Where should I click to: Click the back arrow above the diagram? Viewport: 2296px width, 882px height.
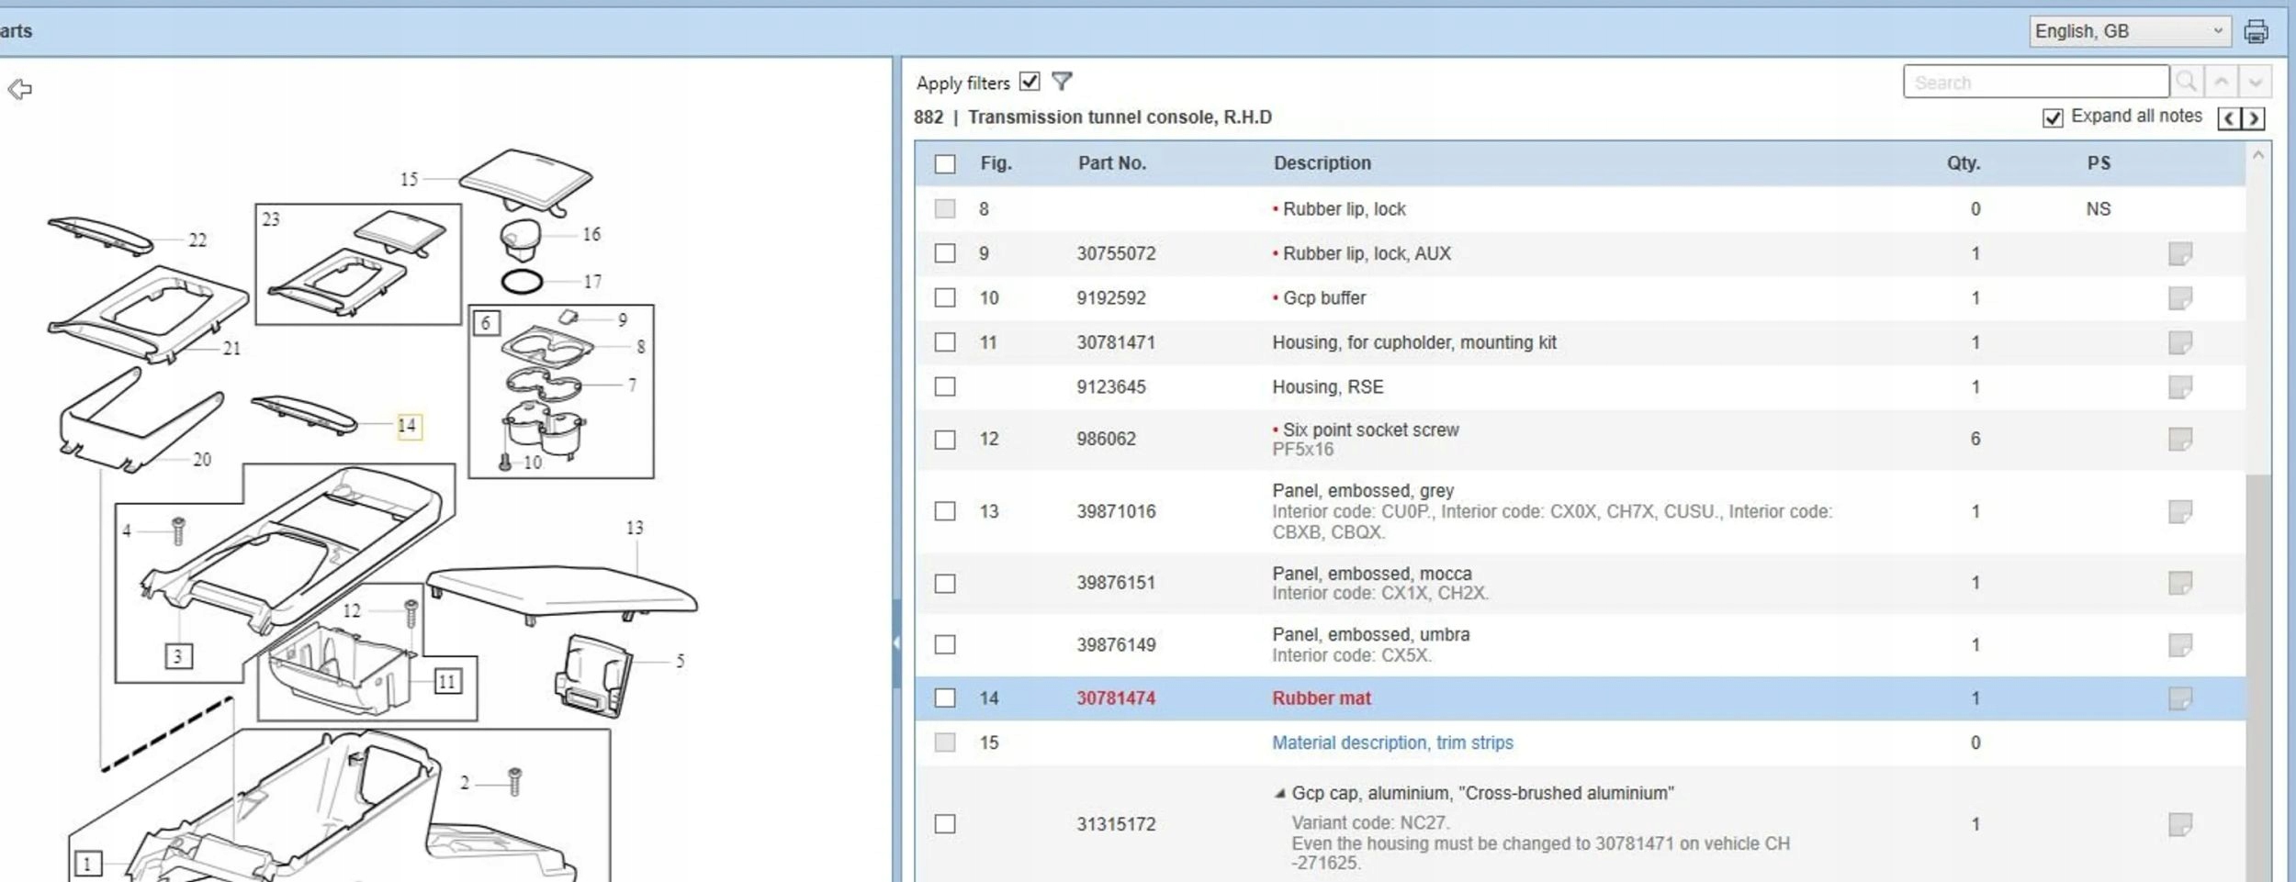20,89
